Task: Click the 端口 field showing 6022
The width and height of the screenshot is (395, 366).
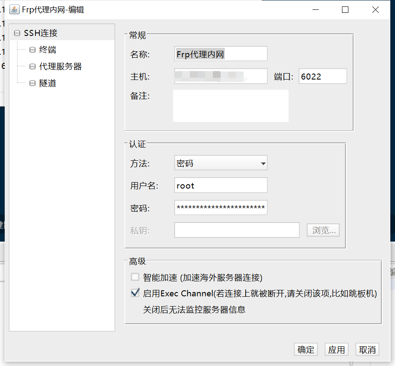Action: point(323,76)
